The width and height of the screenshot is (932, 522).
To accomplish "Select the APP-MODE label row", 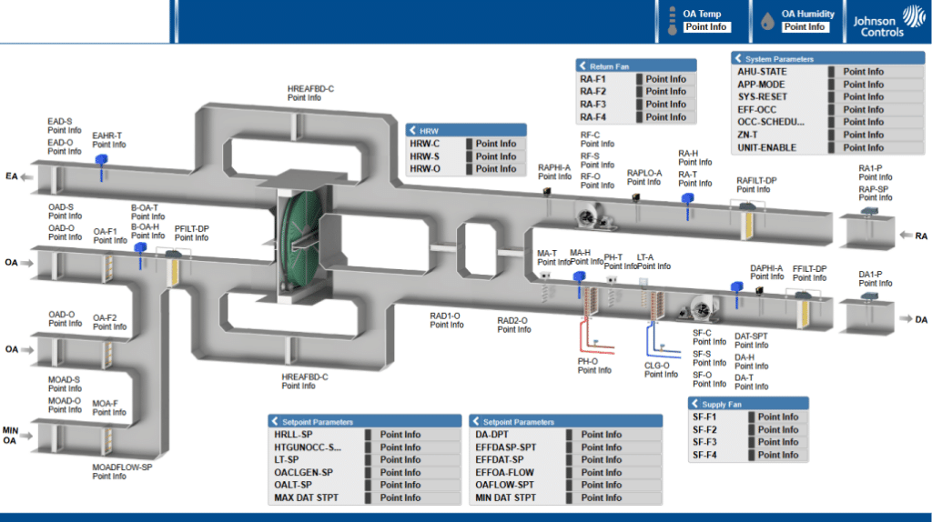I will pyautogui.click(x=761, y=85).
